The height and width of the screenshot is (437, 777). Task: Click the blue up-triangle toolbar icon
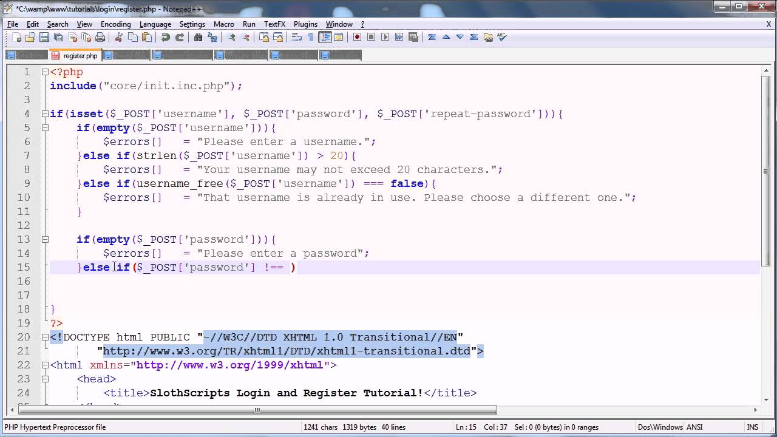point(446,37)
